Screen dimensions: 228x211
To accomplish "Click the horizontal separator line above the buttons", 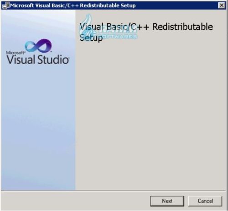I will [x=114, y=190].
